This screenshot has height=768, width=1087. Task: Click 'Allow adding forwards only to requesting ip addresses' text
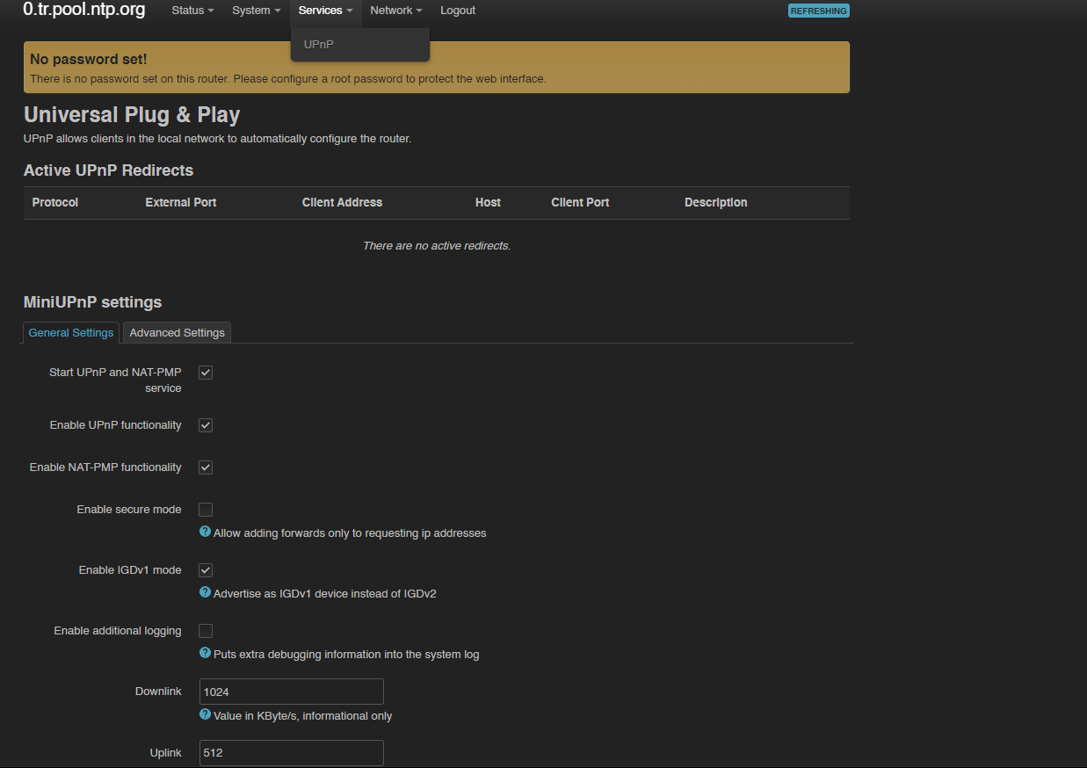350,533
